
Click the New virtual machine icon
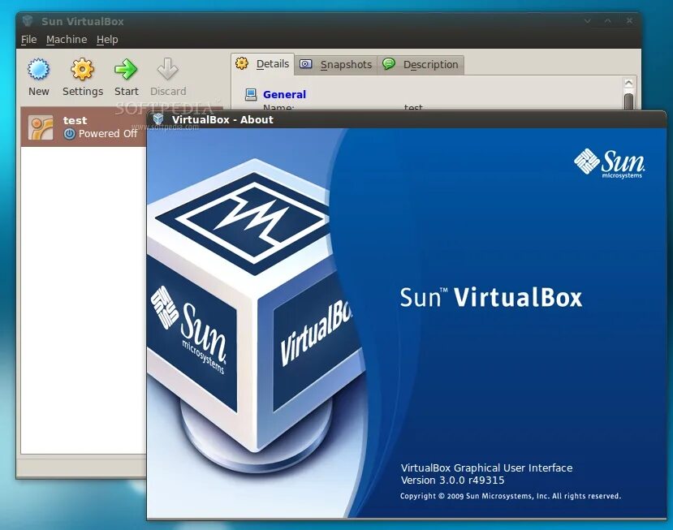pyautogui.click(x=39, y=69)
